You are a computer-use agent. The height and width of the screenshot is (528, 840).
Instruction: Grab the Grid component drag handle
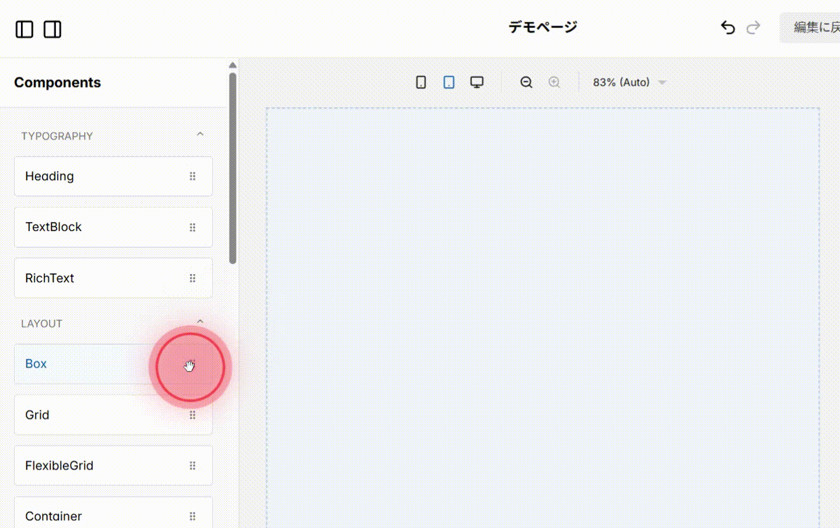click(192, 414)
